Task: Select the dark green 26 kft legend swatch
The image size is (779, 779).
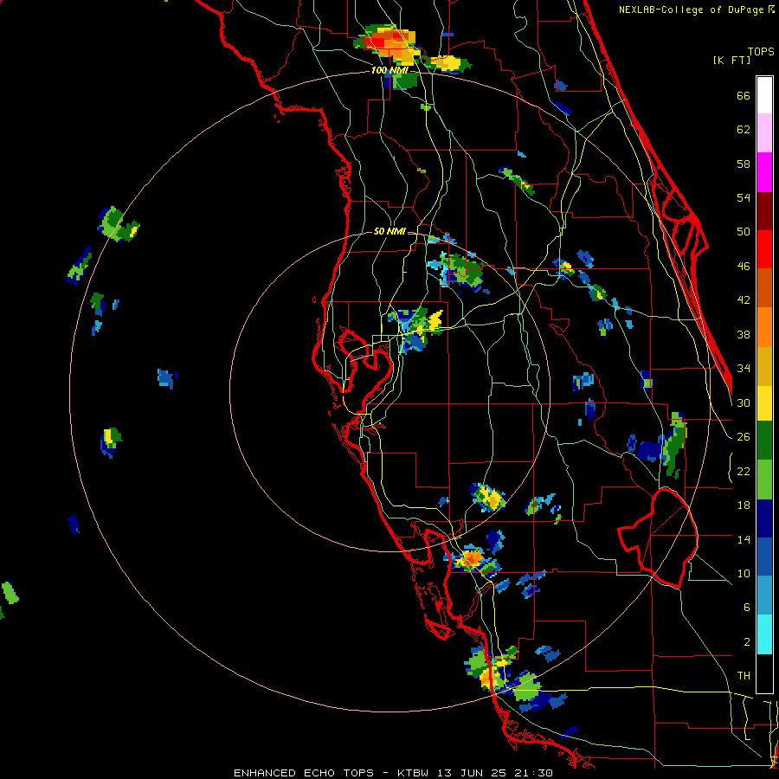Action: coord(764,441)
